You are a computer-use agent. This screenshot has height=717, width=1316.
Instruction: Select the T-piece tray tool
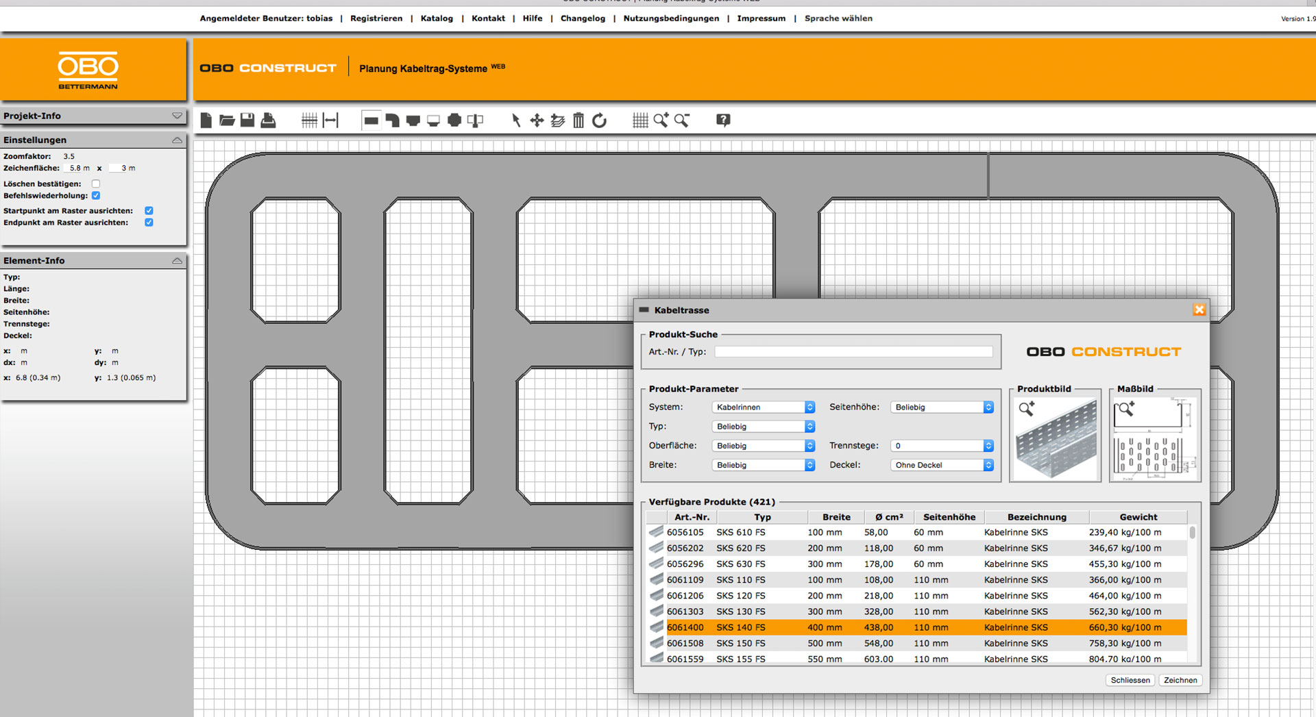[x=413, y=121]
